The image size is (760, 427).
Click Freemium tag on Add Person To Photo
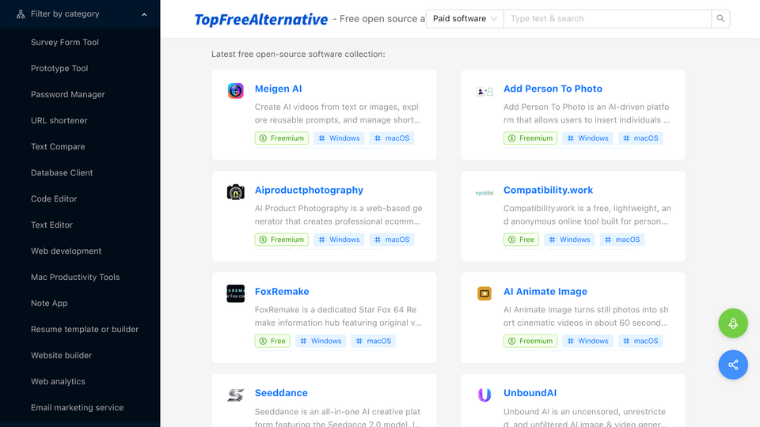pos(530,138)
